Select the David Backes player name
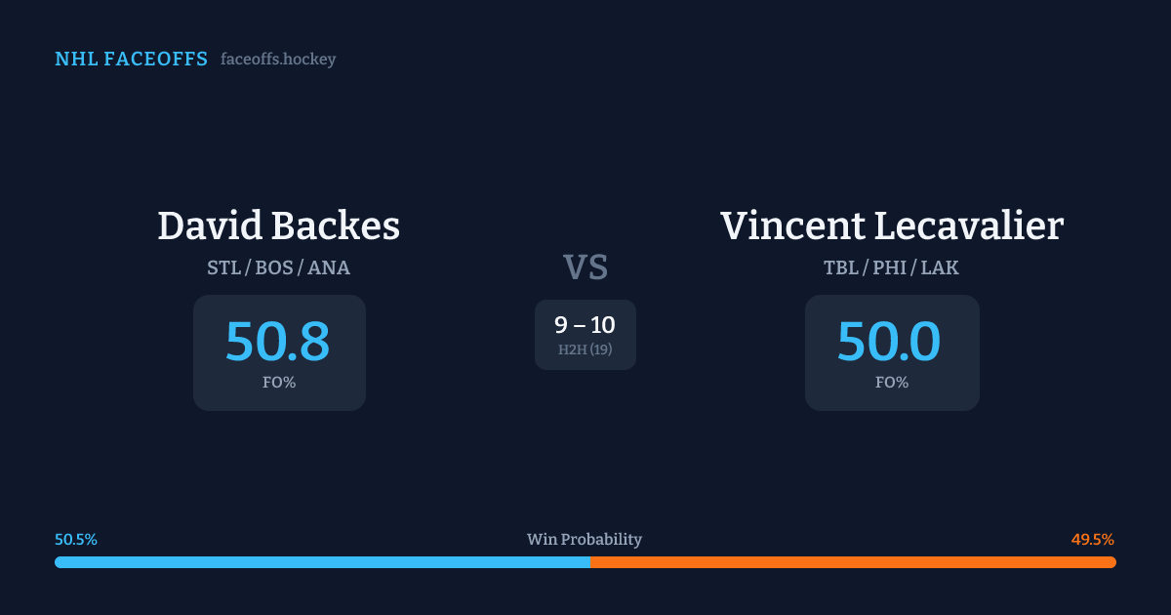Viewport: 1171px width, 615px height. tap(279, 225)
